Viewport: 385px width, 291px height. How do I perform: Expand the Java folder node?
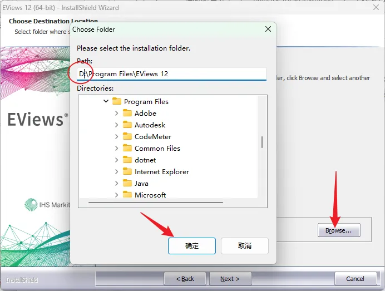(116, 184)
